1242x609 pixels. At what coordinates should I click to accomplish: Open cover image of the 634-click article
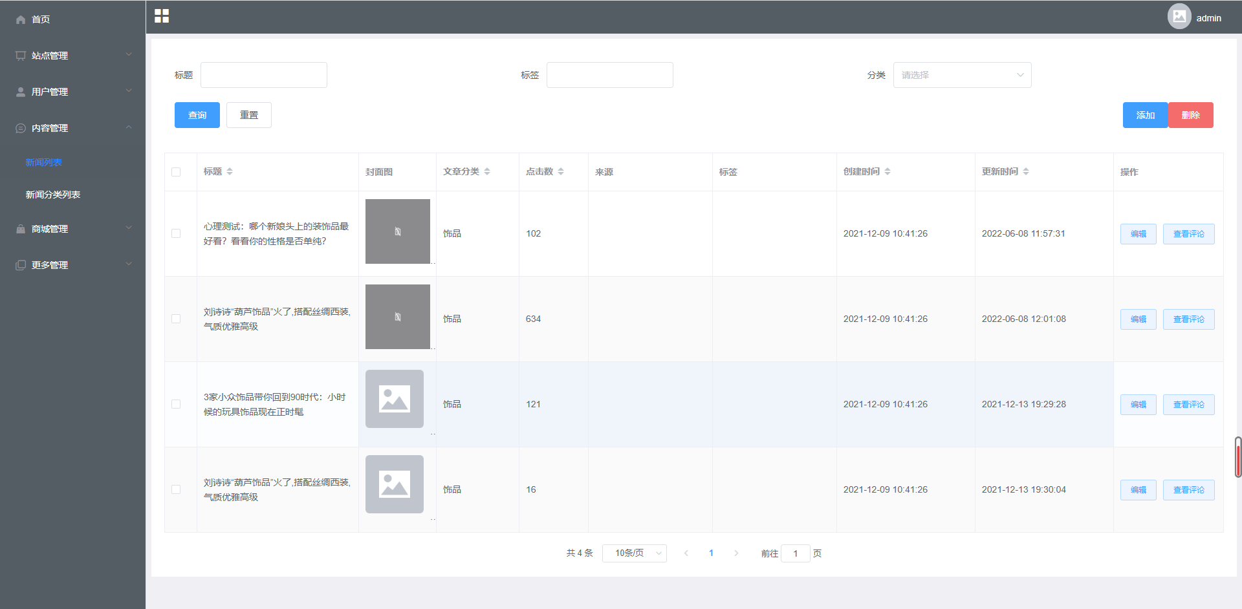[398, 317]
